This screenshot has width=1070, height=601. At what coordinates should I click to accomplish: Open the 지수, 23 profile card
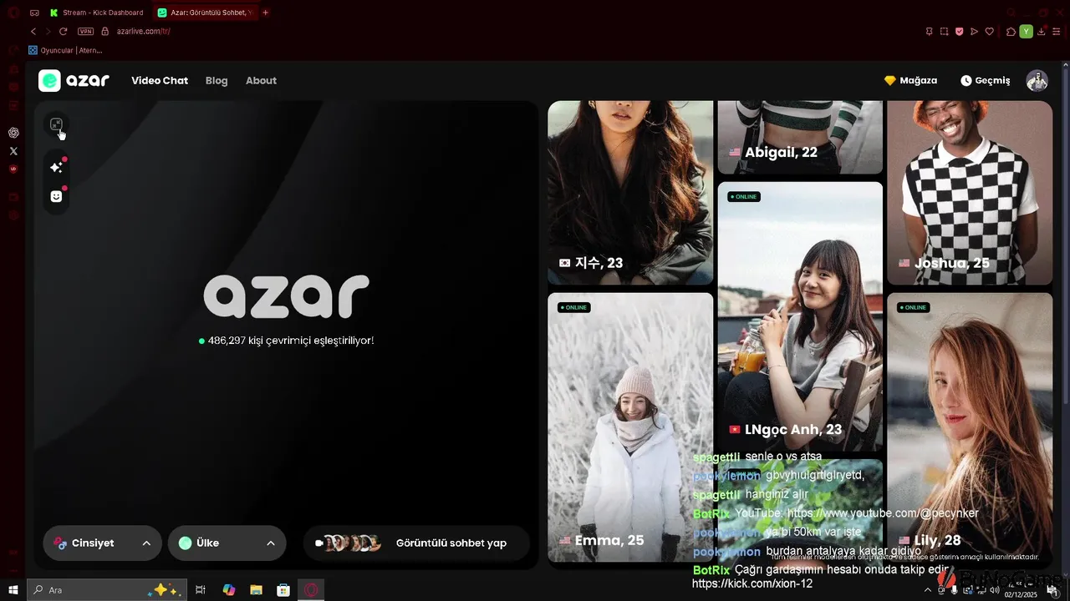[630, 193]
